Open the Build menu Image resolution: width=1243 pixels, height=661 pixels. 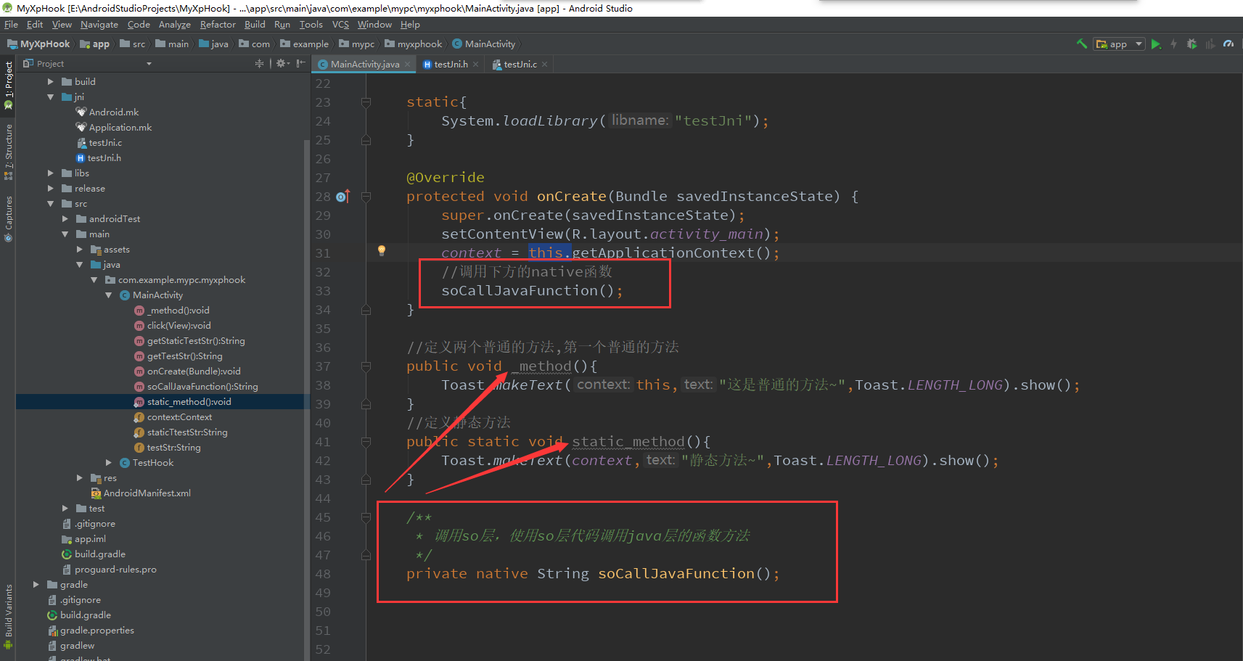point(255,25)
